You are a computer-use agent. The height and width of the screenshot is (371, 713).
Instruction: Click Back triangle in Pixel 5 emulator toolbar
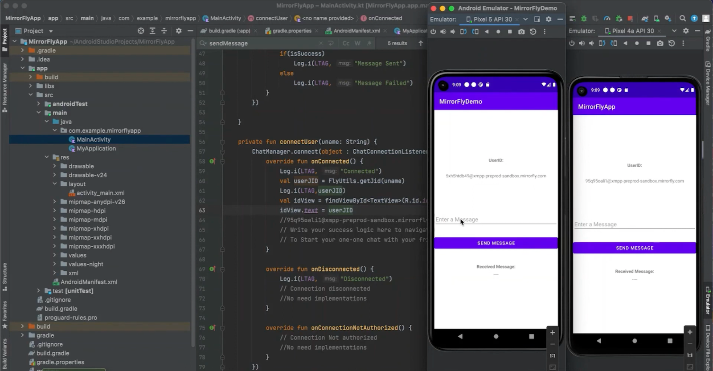[x=487, y=32]
